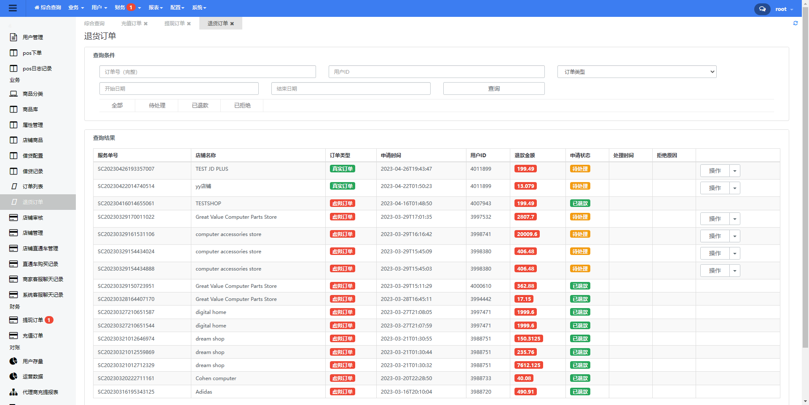Open 系统客服聊天记录 card icon
Viewport: 809px width, 405px height.
pyautogui.click(x=13, y=295)
